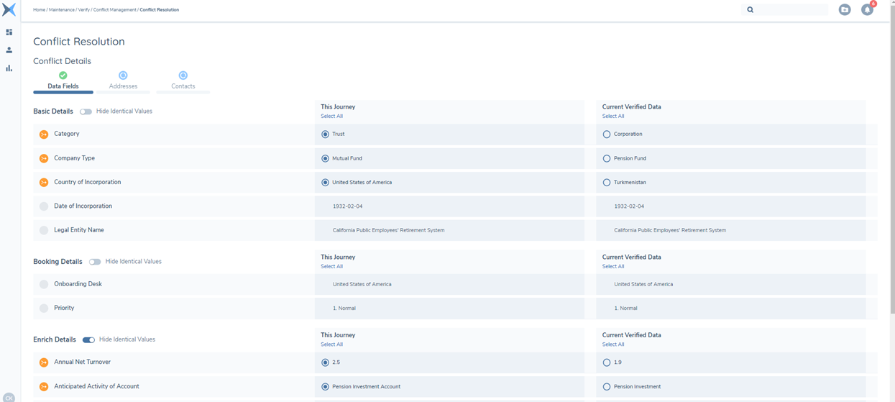Click the orange icon beside Anticipated Activity of Account
The height and width of the screenshot is (402, 895).
click(44, 387)
